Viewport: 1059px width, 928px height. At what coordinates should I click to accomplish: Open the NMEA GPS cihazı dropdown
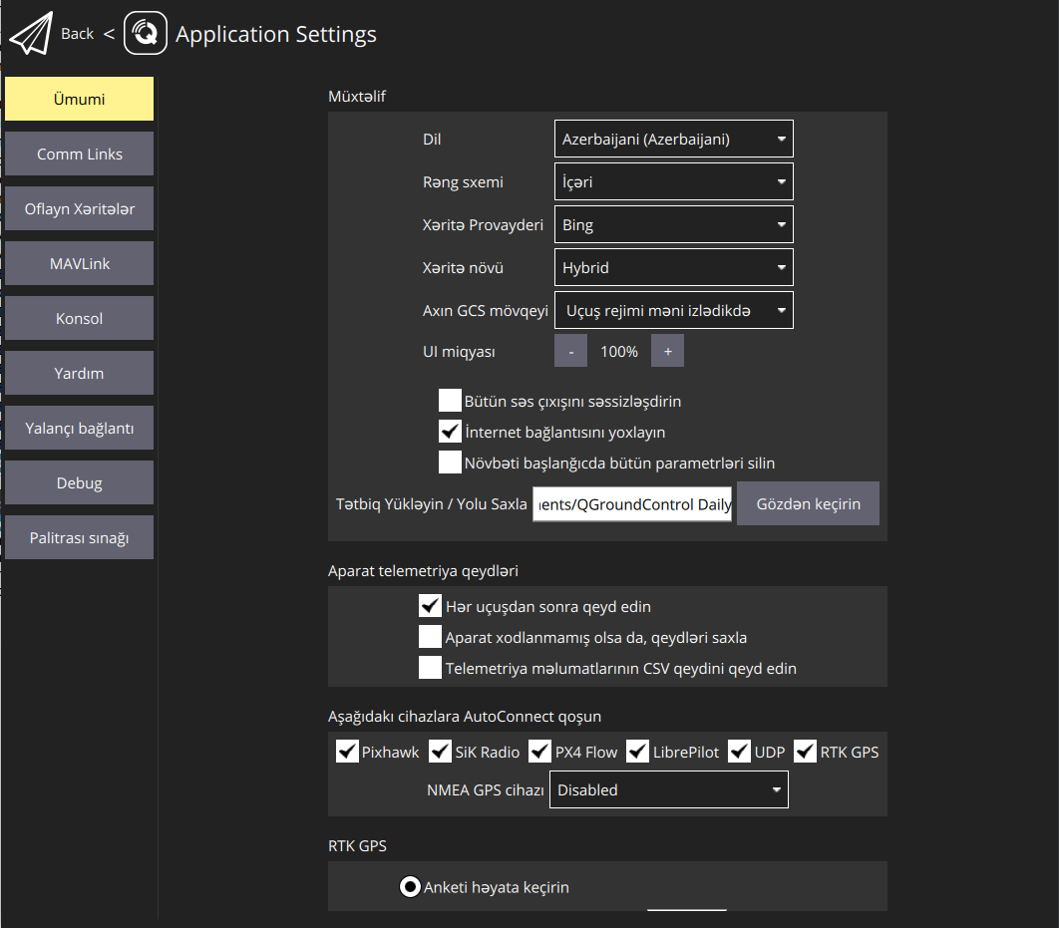point(668,789)
